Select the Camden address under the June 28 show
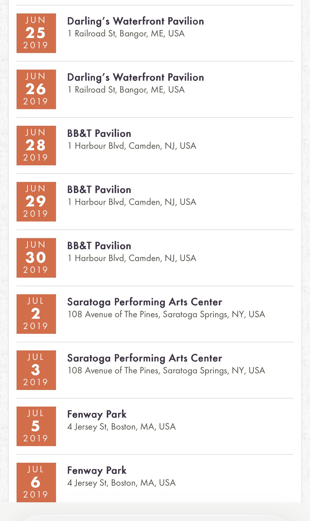 pyautogui.click(x=132, y=146)
